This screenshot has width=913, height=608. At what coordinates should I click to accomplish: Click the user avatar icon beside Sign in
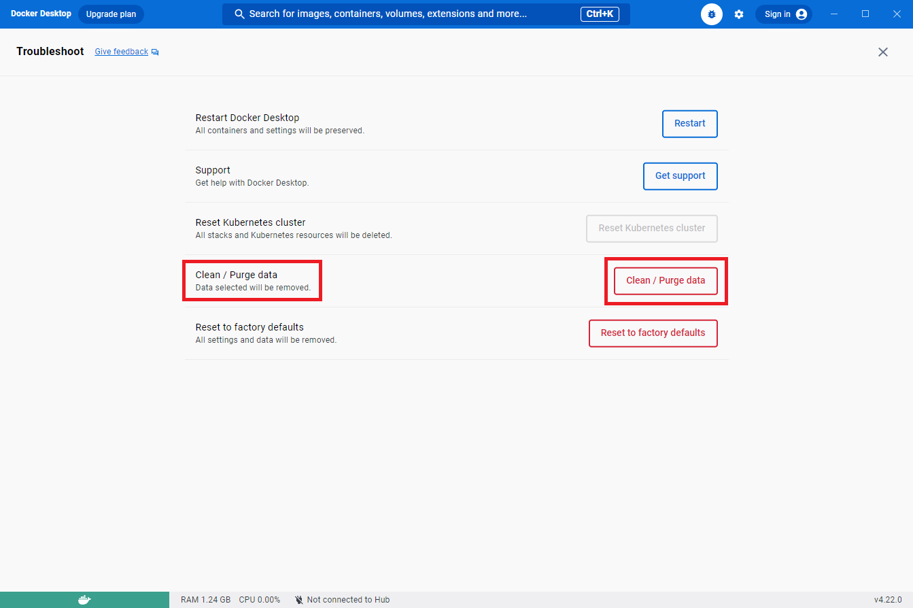(802, 14)
